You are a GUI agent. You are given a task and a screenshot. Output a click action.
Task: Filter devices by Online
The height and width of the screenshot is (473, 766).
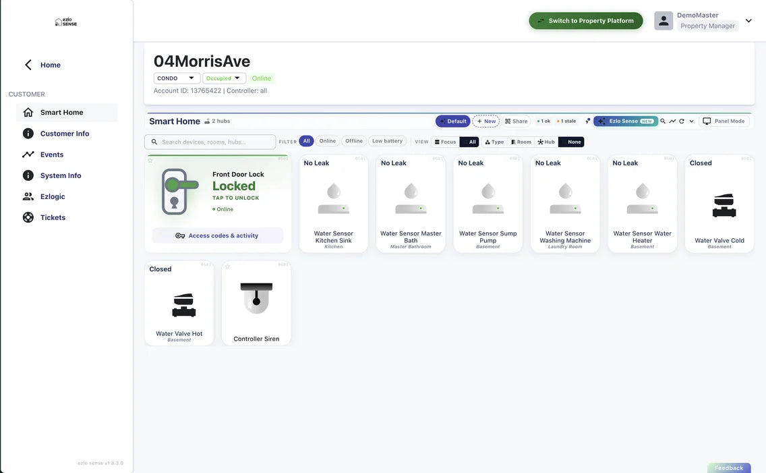(327, 141)
